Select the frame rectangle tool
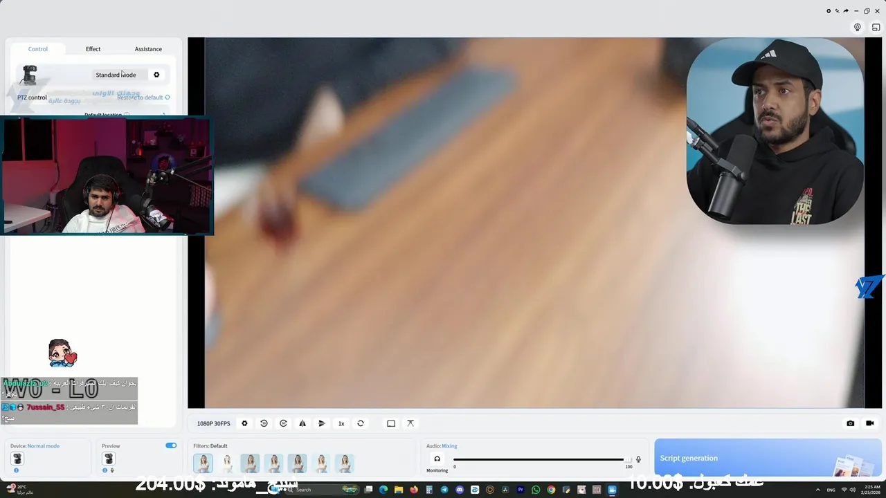This screenshot has height=498, width=886. point(391,423)
